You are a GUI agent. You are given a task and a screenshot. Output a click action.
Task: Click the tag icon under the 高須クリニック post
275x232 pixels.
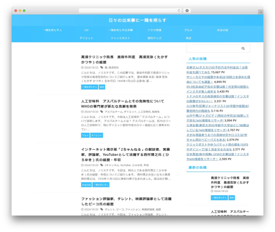tap(102, 67)
